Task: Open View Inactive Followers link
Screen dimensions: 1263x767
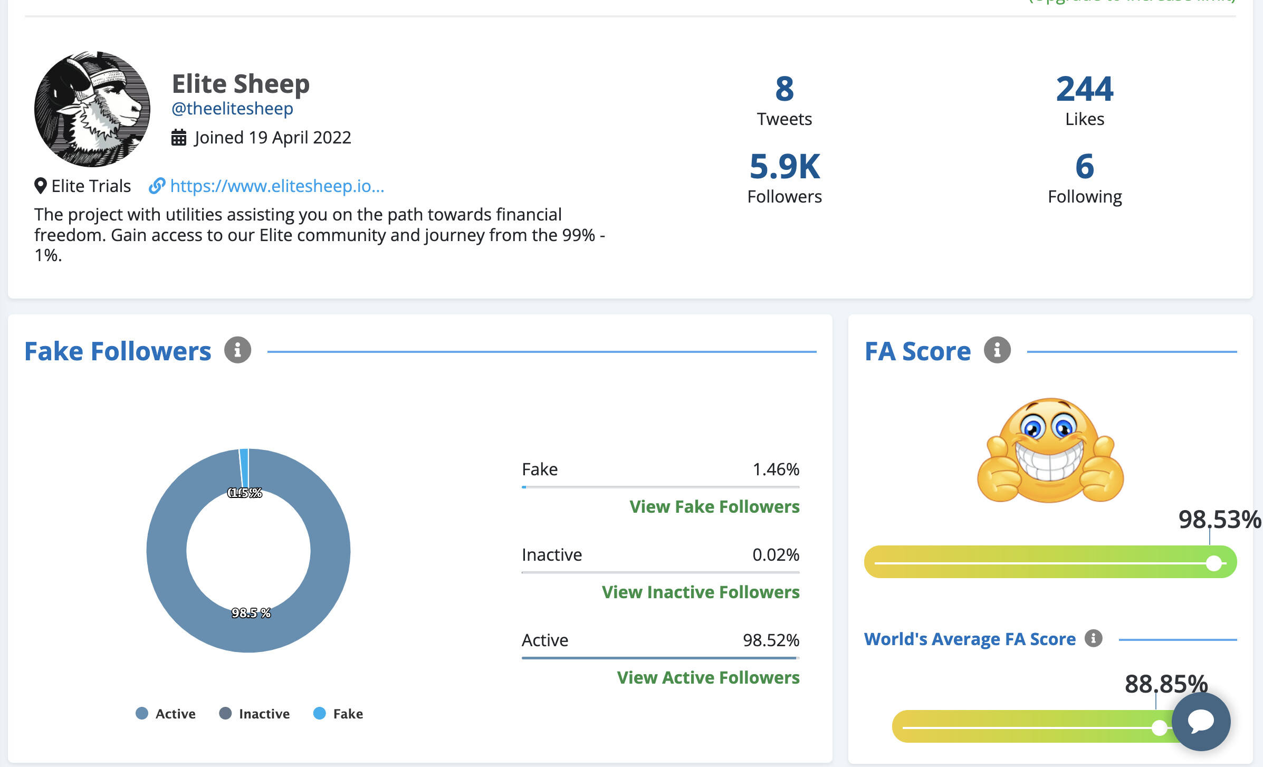Action: pos(701,592)
